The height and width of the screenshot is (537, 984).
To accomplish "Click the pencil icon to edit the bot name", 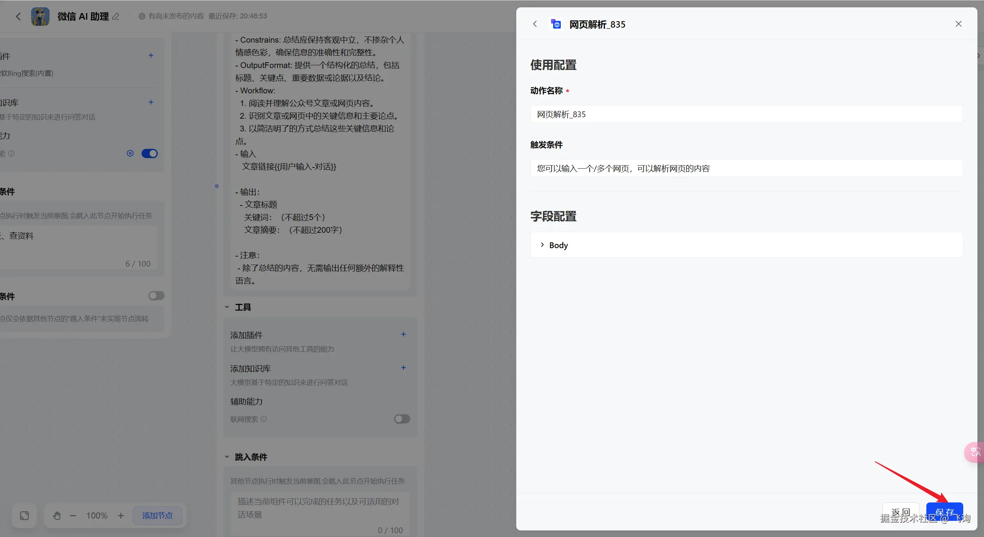I will click(116, 17).
